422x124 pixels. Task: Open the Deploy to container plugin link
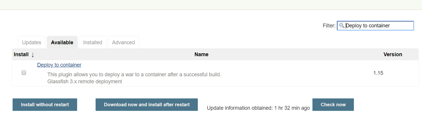click(x=59, y=65)
